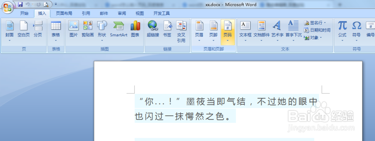Insert 日期和时间 date and time
This screenshot has width=375, height=141.
[x=317, y=30]
